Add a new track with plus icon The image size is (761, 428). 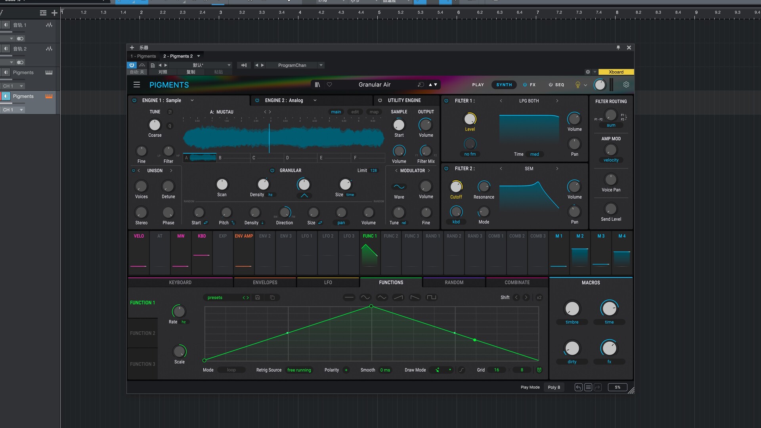click(x=54, y=13)
